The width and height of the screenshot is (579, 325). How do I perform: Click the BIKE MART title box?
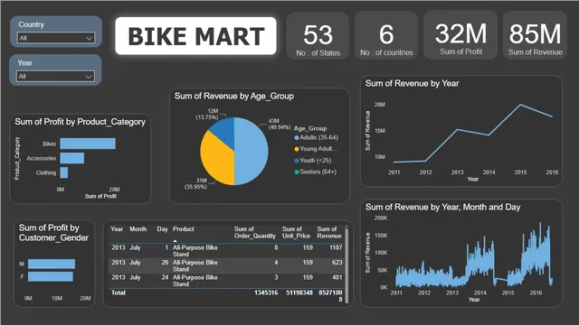coord(195,36)
